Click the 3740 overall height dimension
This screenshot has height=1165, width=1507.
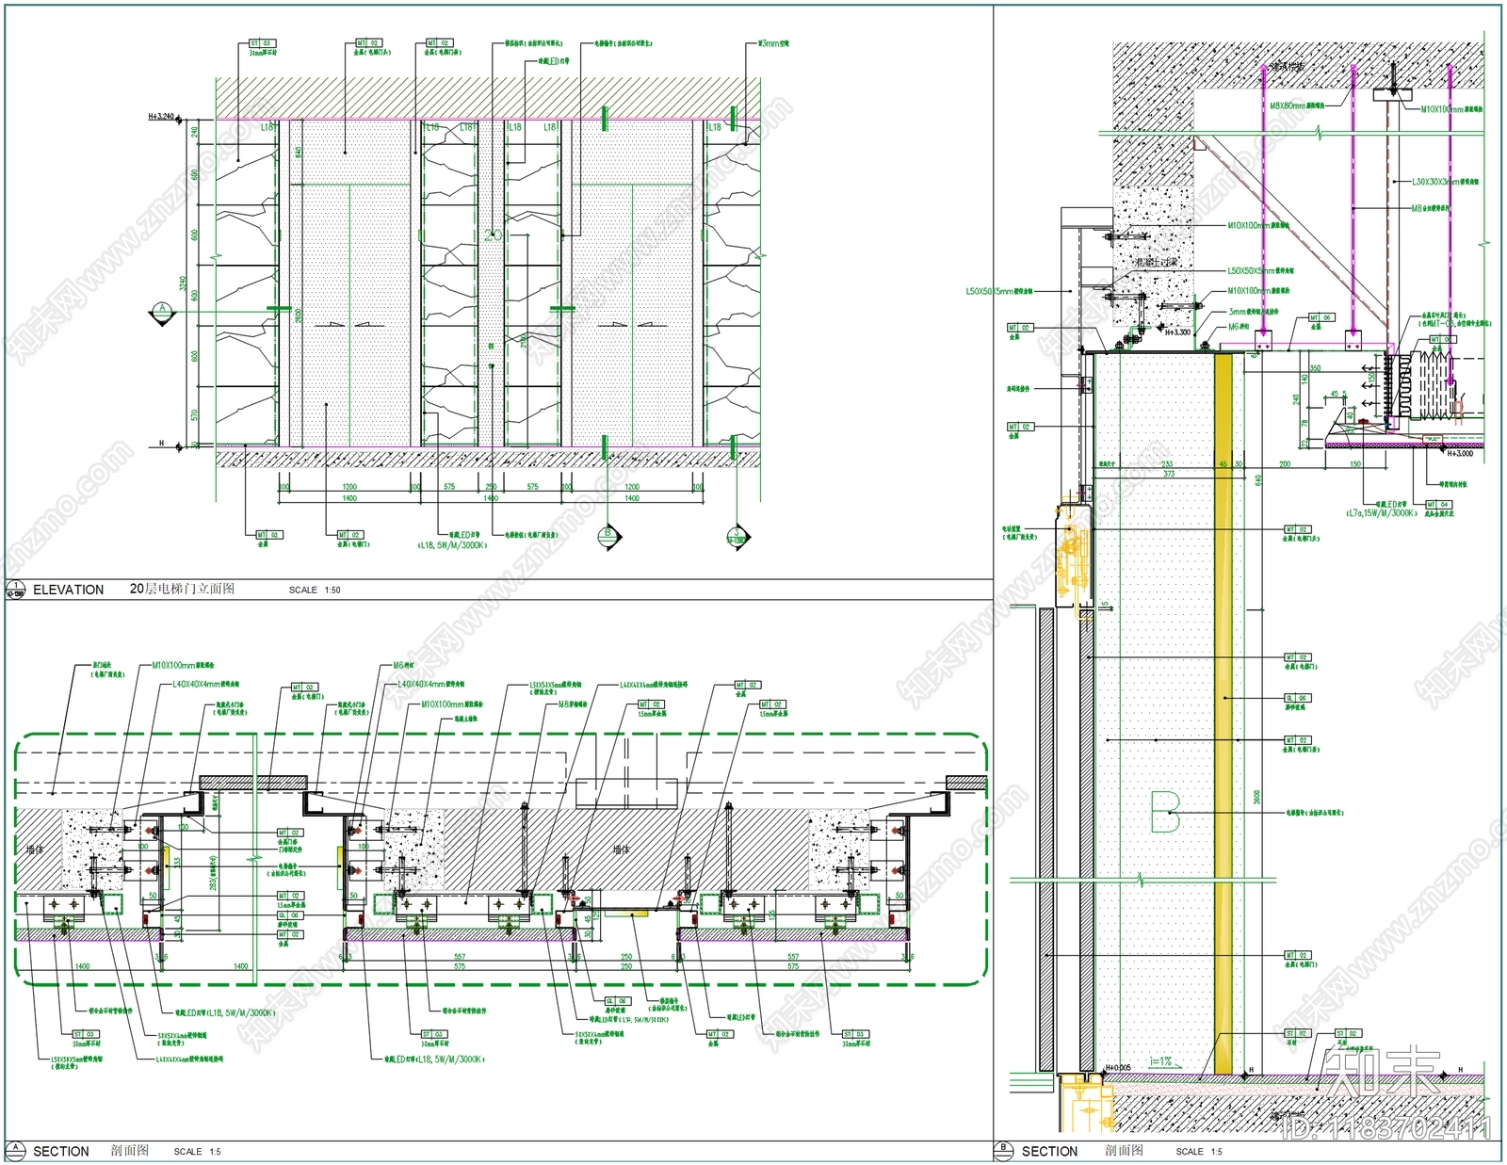184,283
